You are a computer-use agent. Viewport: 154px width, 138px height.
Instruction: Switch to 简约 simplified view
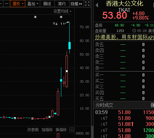(62, 4)
